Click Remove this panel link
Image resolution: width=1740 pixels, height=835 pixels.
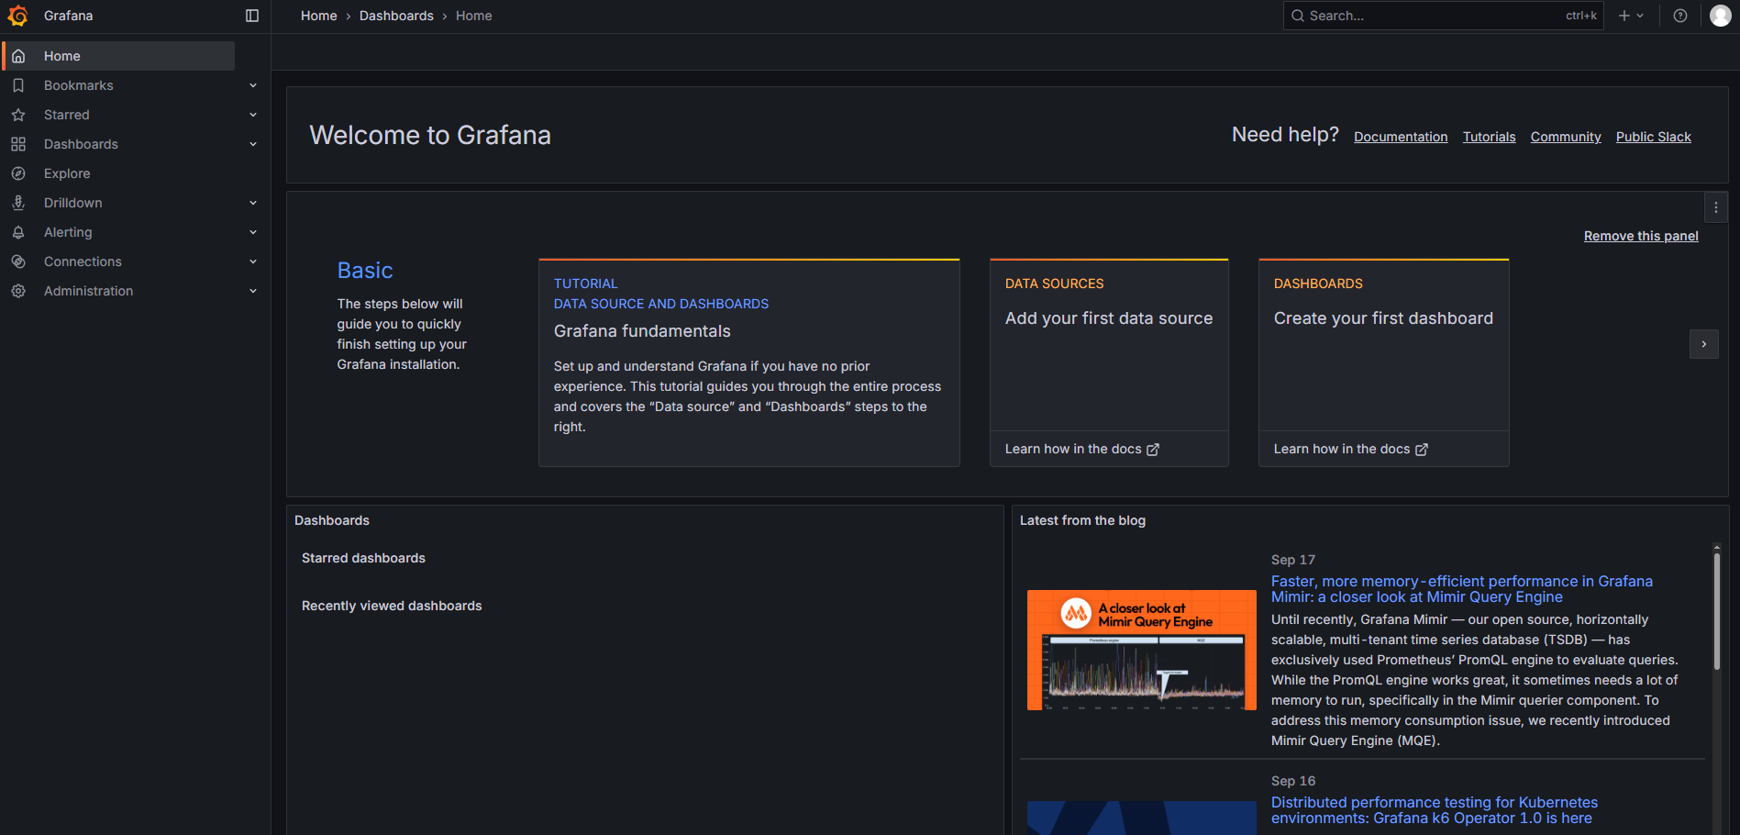1641,236
